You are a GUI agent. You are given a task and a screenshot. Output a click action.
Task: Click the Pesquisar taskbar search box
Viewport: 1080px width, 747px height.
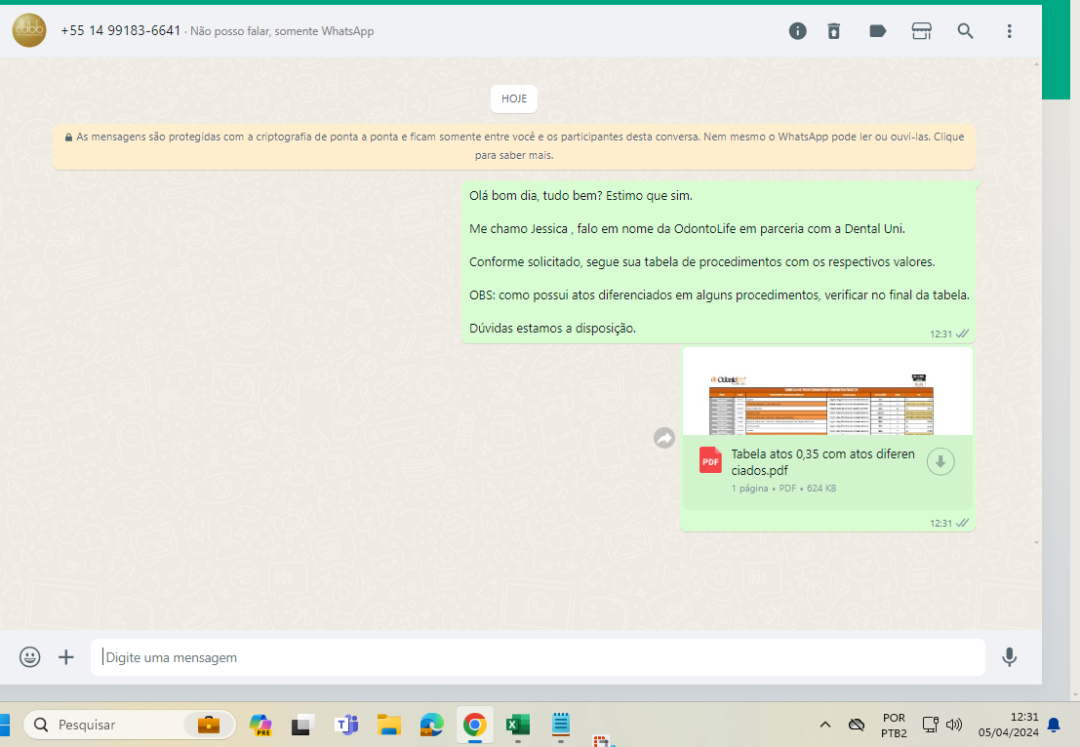coord(130,725)
